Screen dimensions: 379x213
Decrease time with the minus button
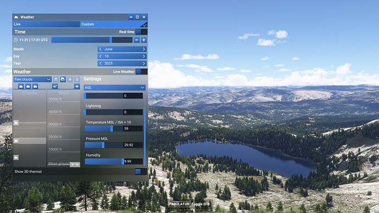click(x=137, y=40)
